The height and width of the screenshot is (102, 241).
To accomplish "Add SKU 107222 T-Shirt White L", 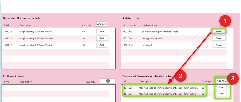I will [102, 45].
